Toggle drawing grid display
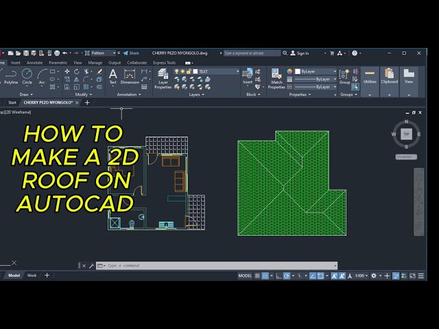 coord(257,276)
